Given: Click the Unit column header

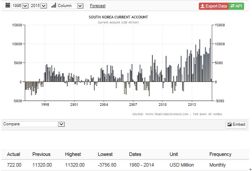Looking at the screenshot, I should (x=174, y=154).
